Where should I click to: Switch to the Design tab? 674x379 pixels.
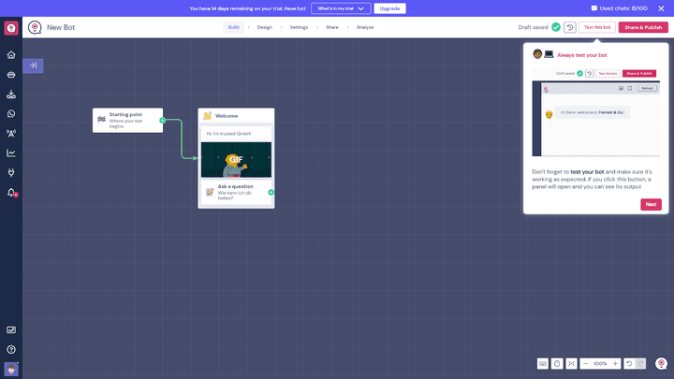[x=265, y=27]
